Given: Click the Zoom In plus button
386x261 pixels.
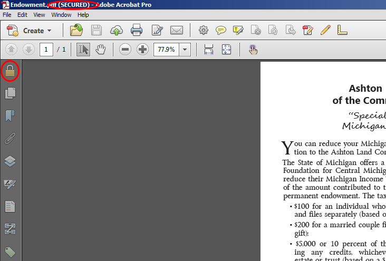Looking at the screenshot, I should [x=142, y=50].
